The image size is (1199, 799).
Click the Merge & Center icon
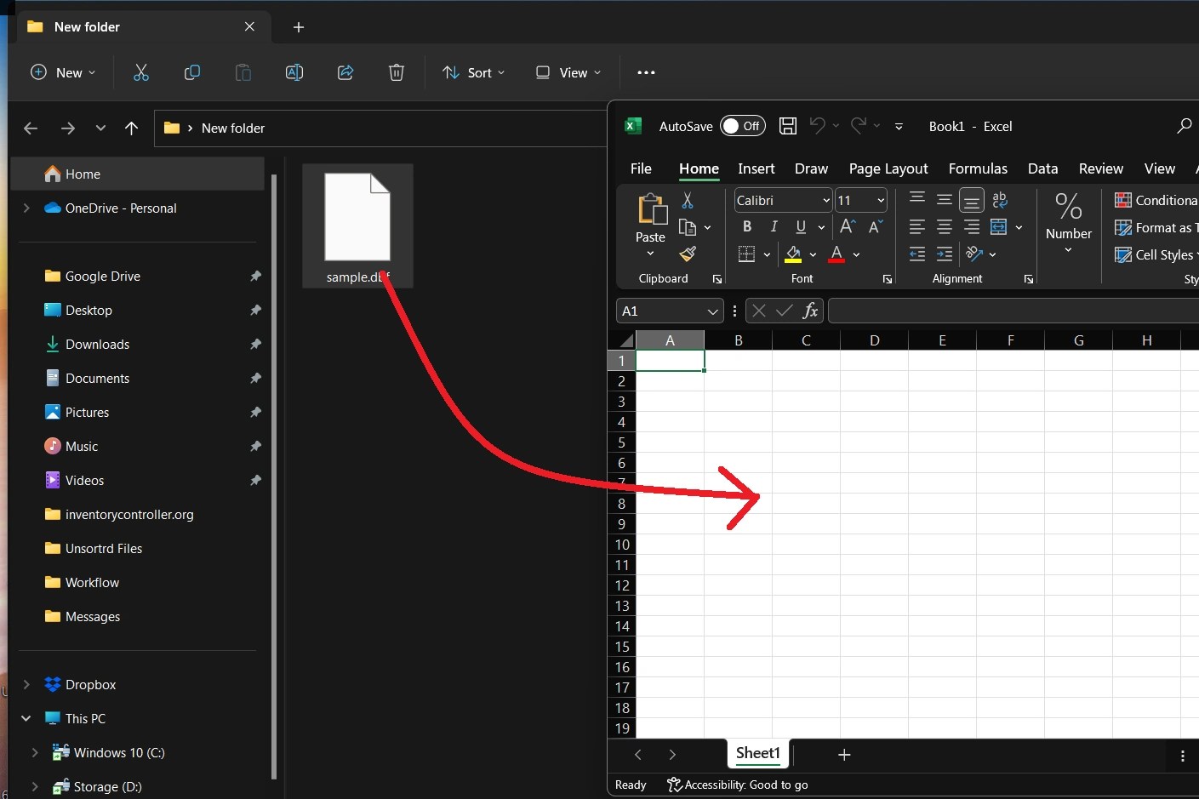pos(997,226)
